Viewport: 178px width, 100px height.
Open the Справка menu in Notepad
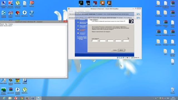[x=11, y=24]
